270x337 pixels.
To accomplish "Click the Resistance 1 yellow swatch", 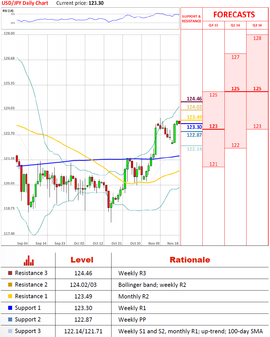I will pos(10,296).
